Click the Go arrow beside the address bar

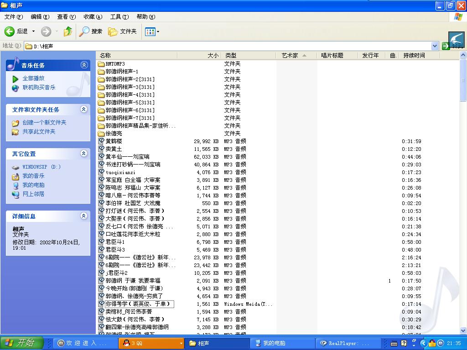(446, 46)
